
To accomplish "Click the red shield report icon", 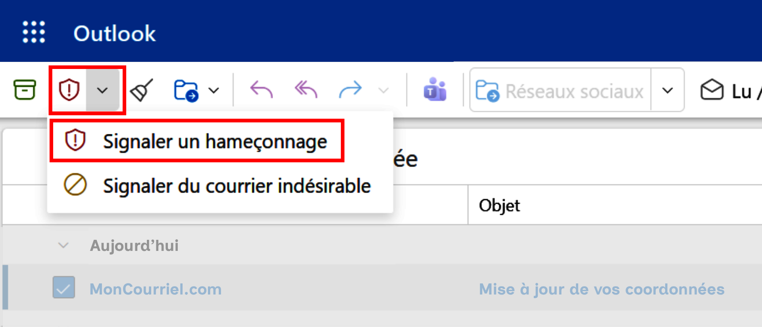I will pyautogui.click(x=69, y=90).
